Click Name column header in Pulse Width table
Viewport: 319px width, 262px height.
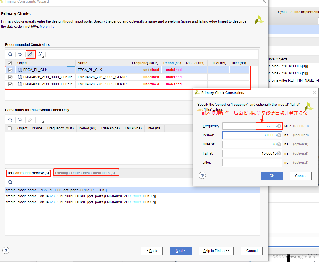click(x=37, y=128)
